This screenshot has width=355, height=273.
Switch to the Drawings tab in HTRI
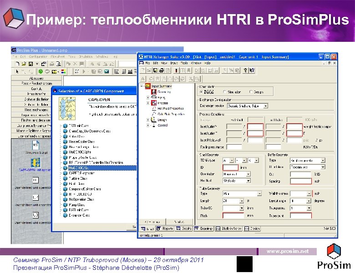(203, 228)
